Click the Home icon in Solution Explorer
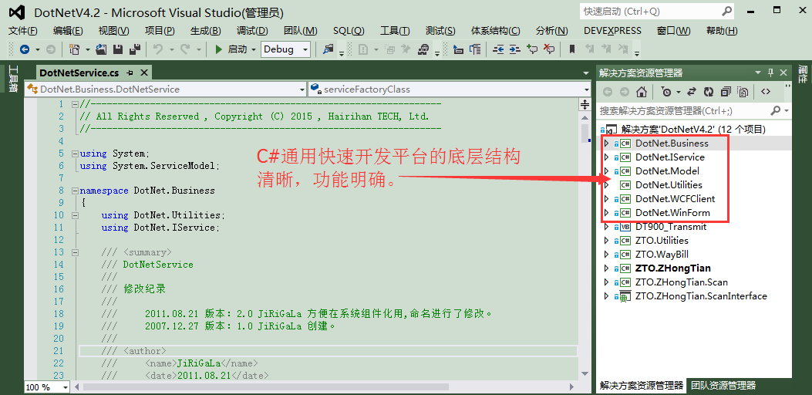 pyautogui.click(x=641, y=92)
